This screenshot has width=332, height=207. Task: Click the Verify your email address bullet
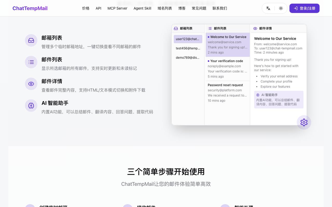[279, 76]
